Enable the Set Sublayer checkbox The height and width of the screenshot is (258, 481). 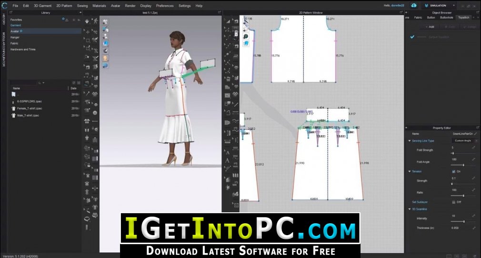pyautogui.click(x=453, y=202)
